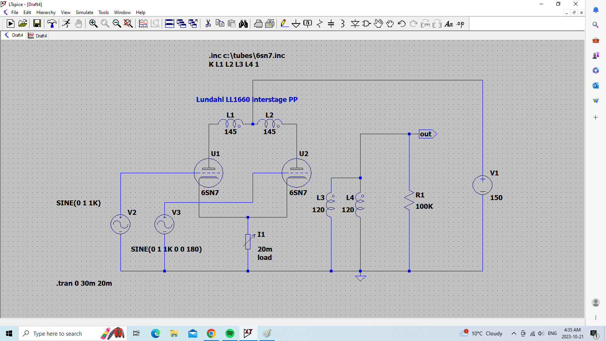Place a Capacitor component tool

(331, 23)
